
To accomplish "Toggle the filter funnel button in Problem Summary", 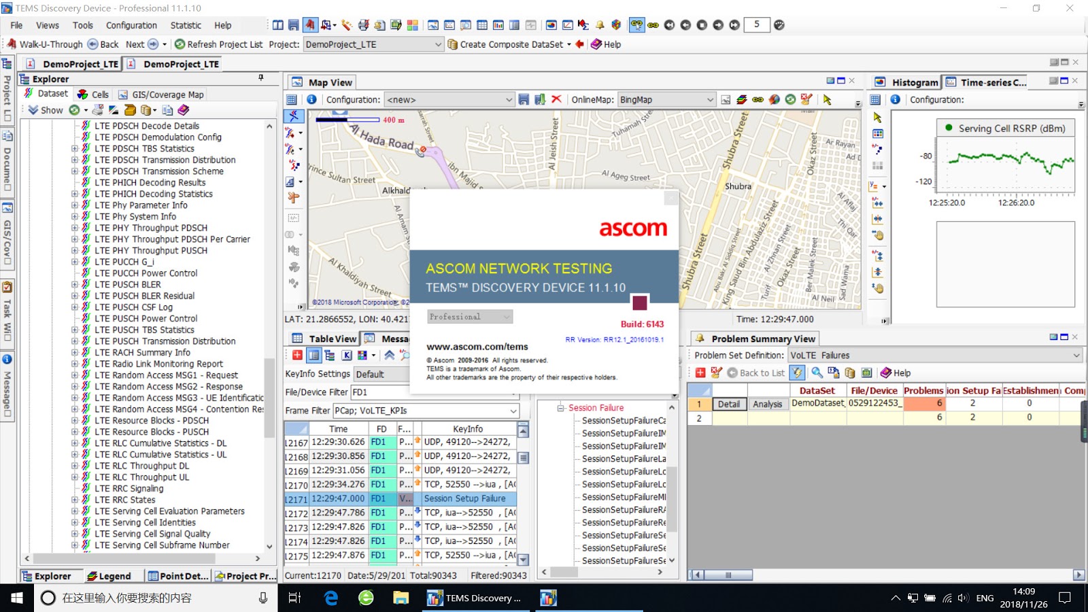I will click(x=797, y=373).
